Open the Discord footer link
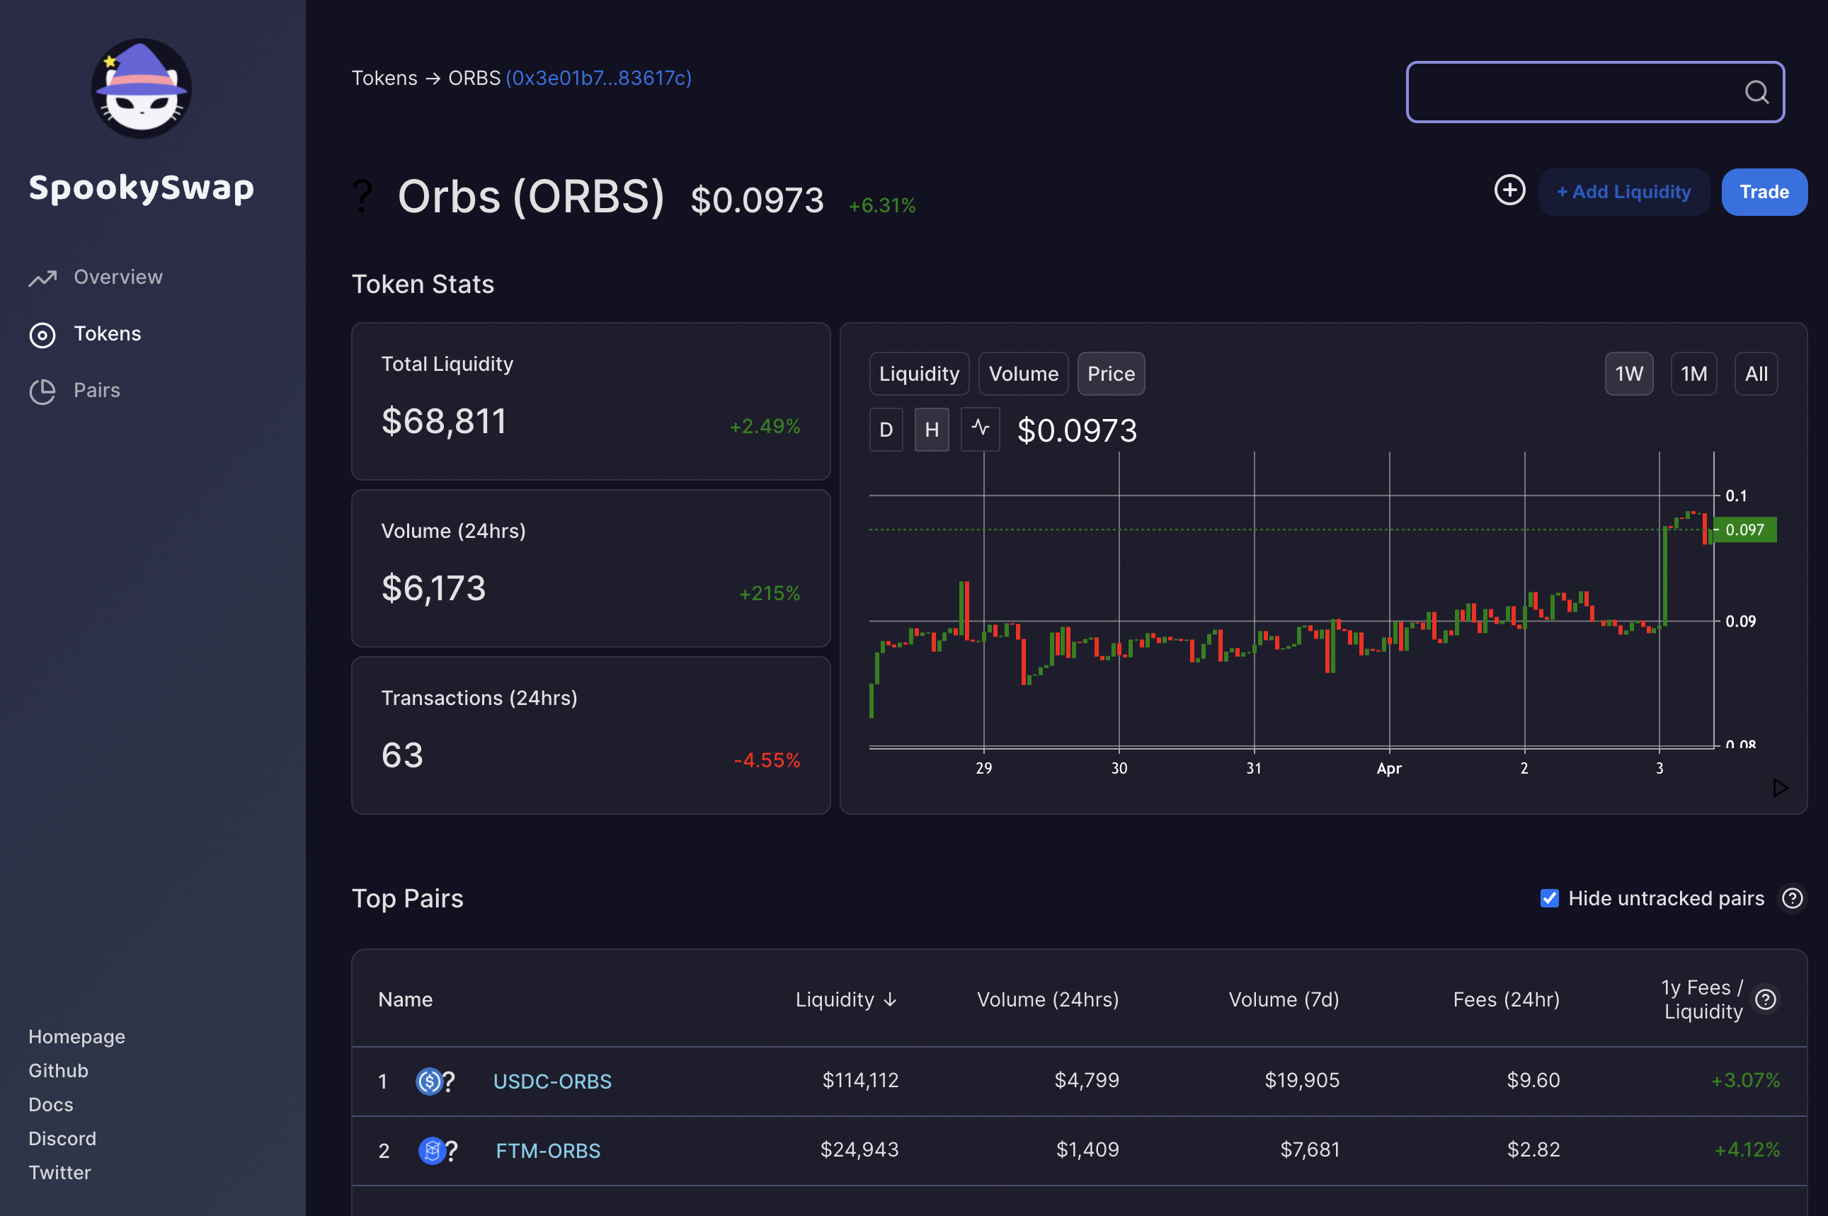 [x=62, y=1138]
